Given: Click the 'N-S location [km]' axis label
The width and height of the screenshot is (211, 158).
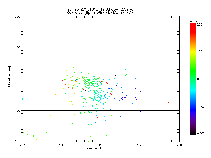Looking at the screenshot, I should [9, 79].
